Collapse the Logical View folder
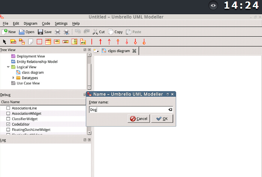Image resolution: width=262 pixels, height=177 pixels. [8, 67]
